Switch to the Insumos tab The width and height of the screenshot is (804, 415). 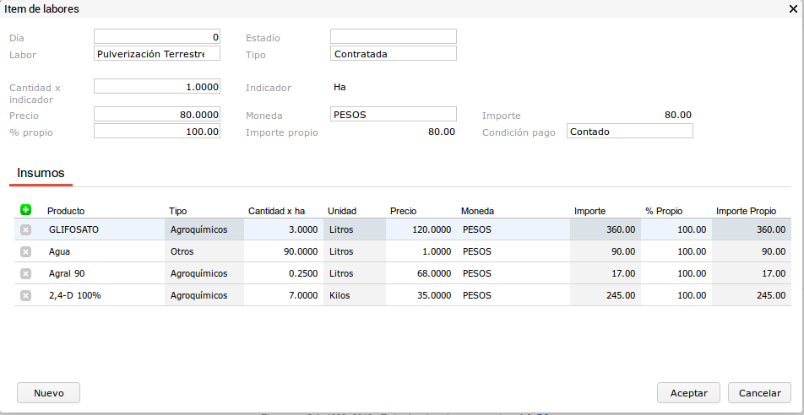(x=41, y=173)
